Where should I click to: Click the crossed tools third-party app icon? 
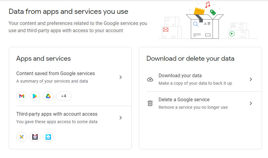pyautogui.click(x=22, y=137)
